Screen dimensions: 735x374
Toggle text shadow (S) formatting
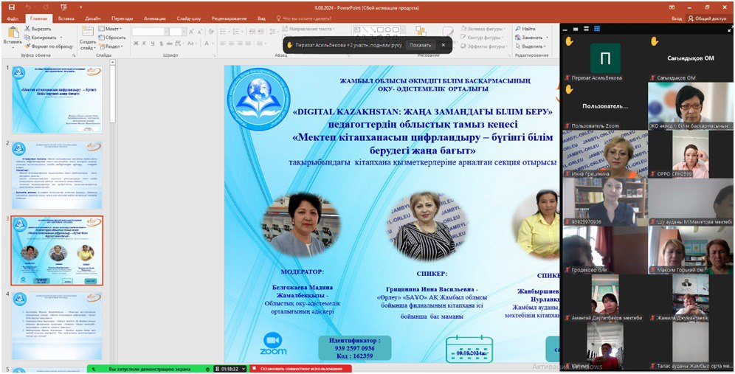pyautogui.click(x=160, y=44)
